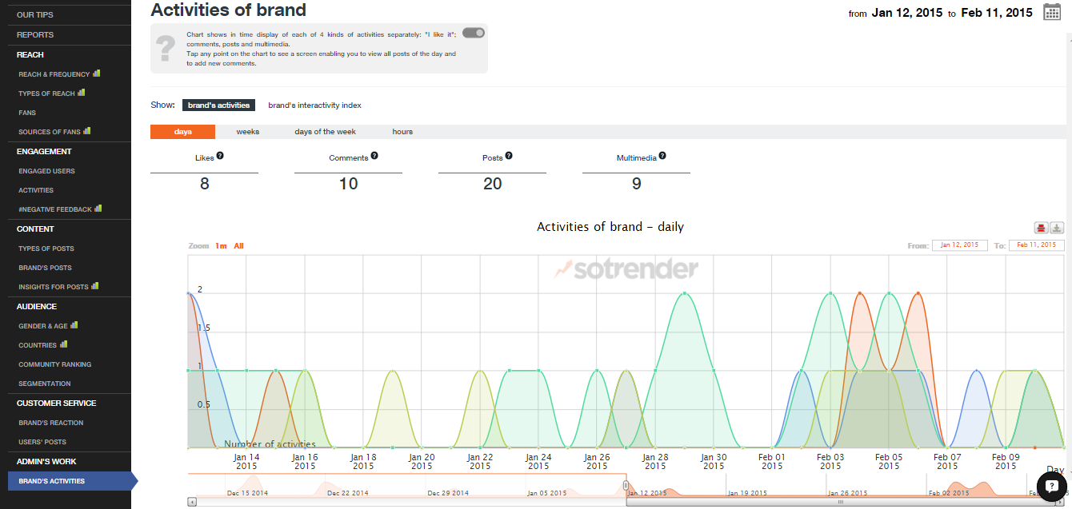Open the date range calendar picker
This screenshot has width=1072, height=509.
(x=1052, y=12)
